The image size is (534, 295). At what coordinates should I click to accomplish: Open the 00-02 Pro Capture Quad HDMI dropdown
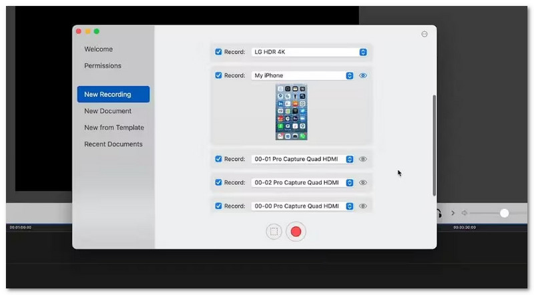tap(302, 183)
